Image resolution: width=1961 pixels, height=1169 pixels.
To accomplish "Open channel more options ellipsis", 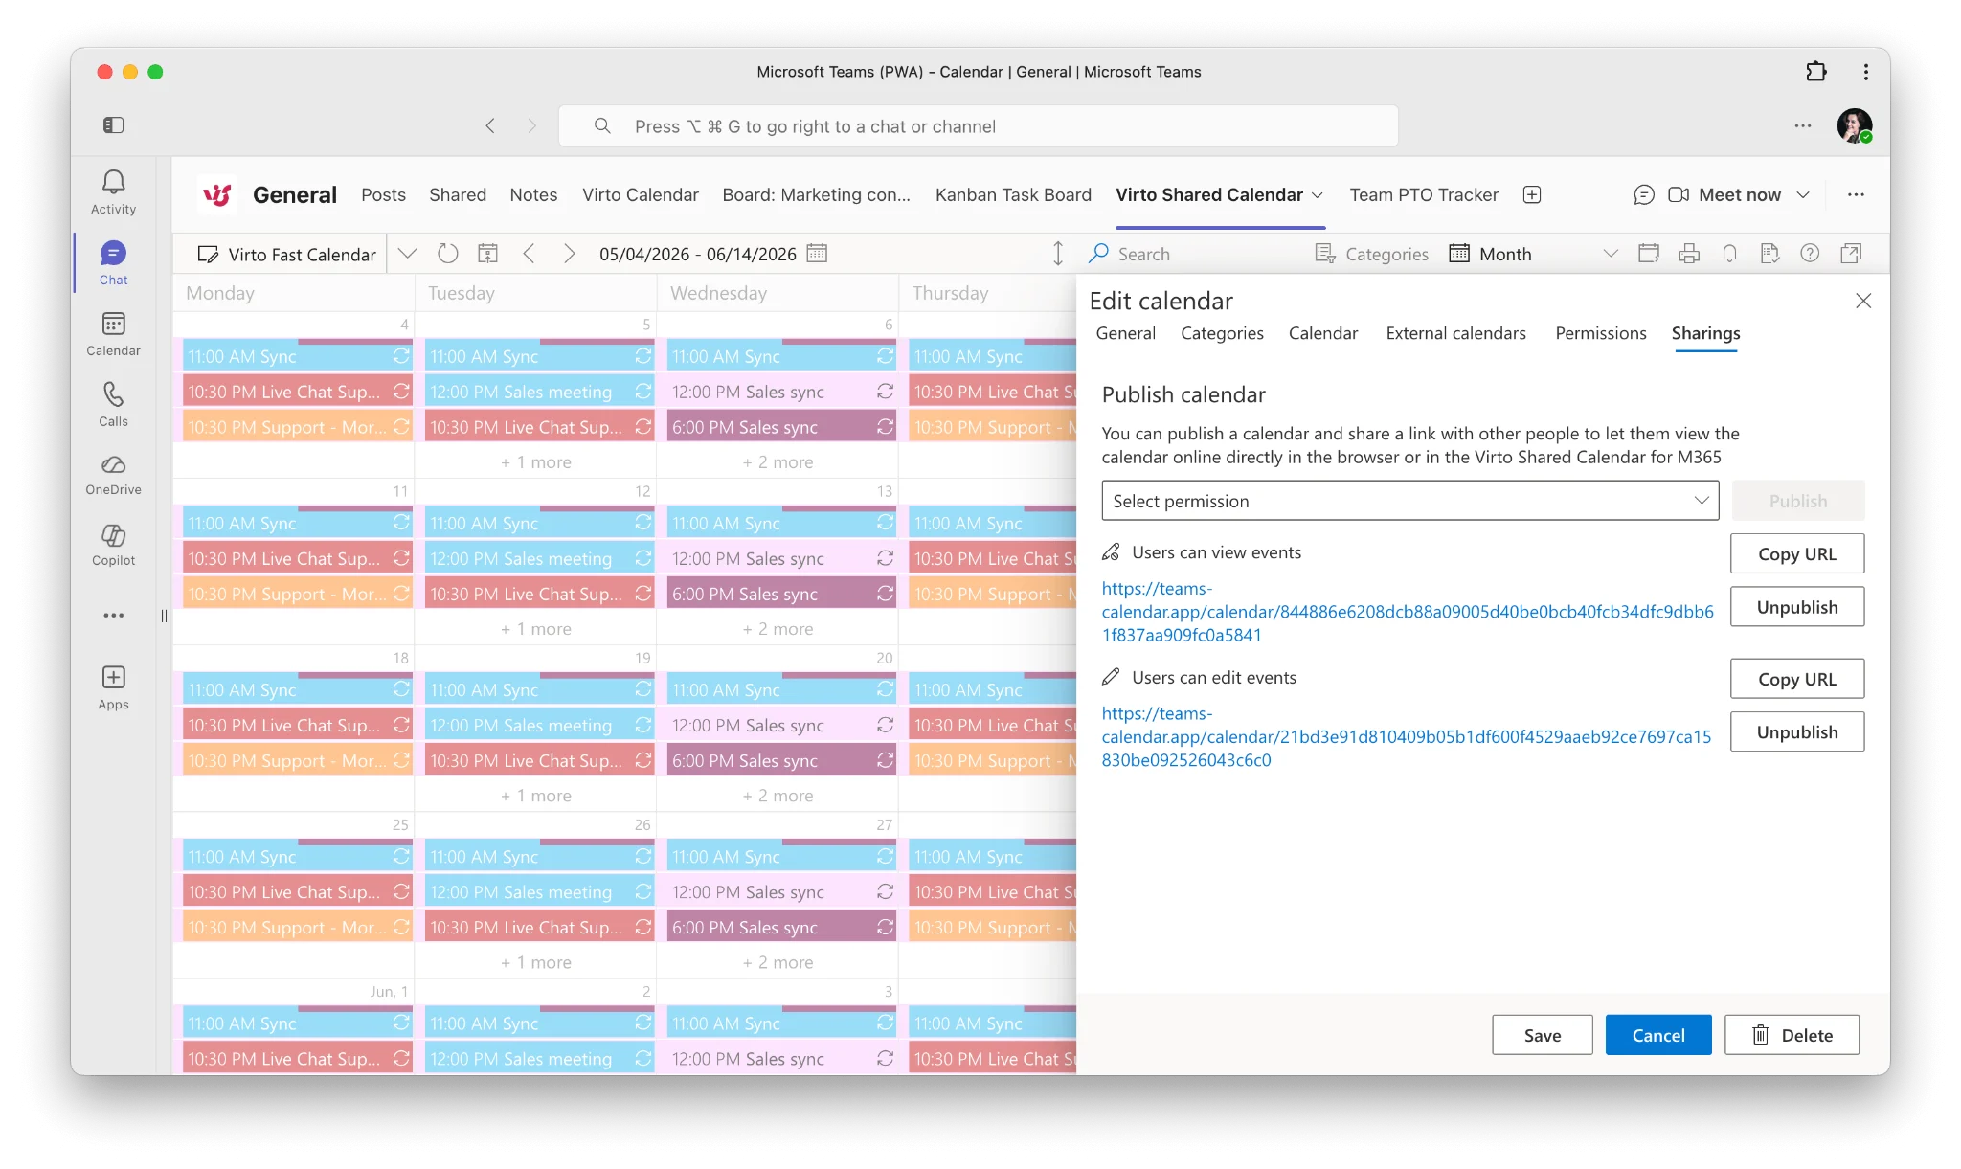I will (1856, 194).
